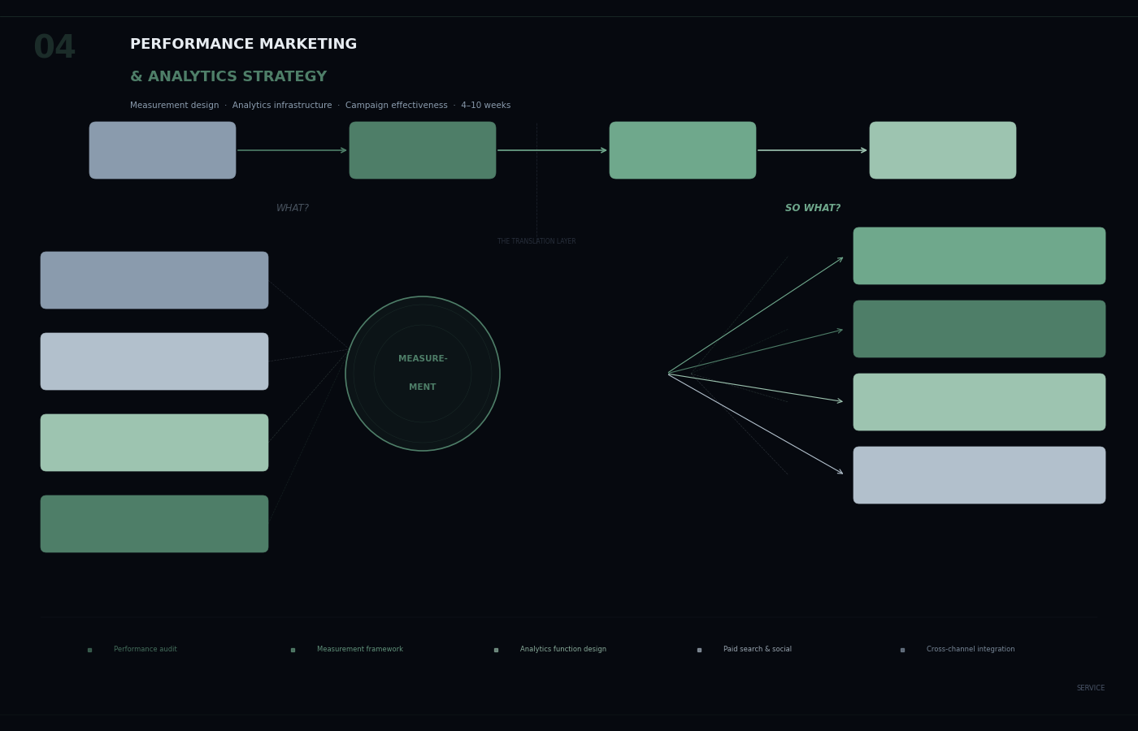Select the slate-blue box starting the top flow row
Viewport: 1138px width, 731px height.
[x=163, y=150]
